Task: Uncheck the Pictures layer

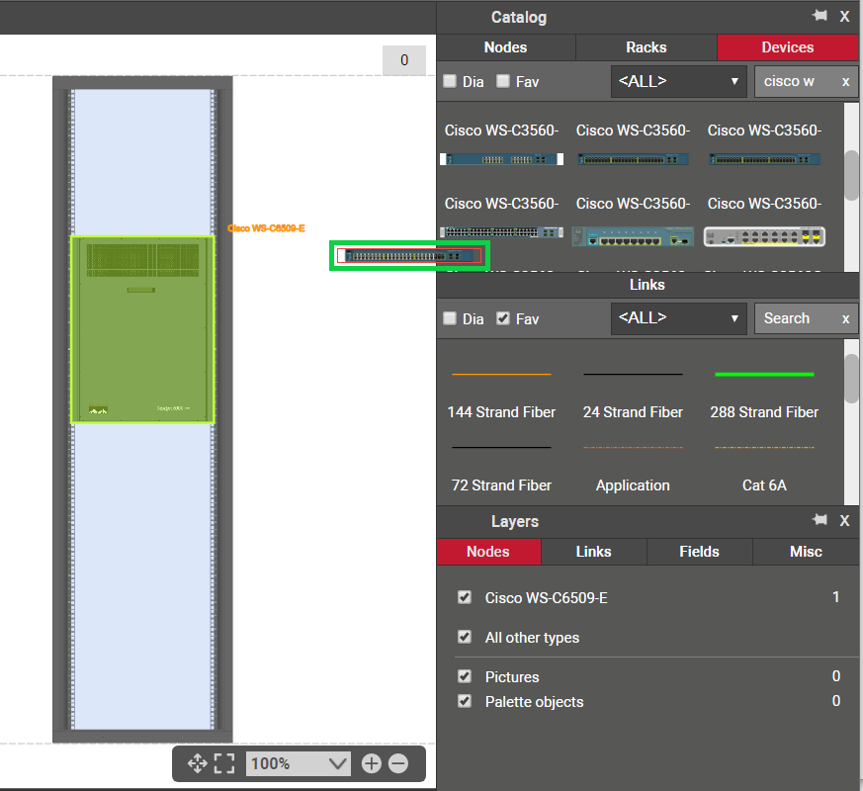Action: pos(465,676)
